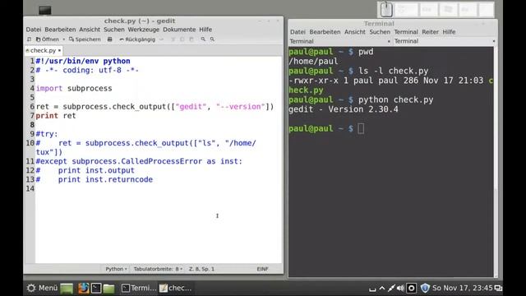Click the 'Z. 8, Sp. 1' cursor position text
The width and height of the screenshot is (526, 296).
(201, 269)
